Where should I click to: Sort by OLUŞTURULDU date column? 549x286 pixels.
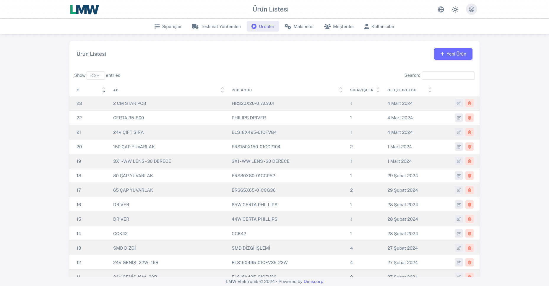pyautogui.click(x=402, y=90)
